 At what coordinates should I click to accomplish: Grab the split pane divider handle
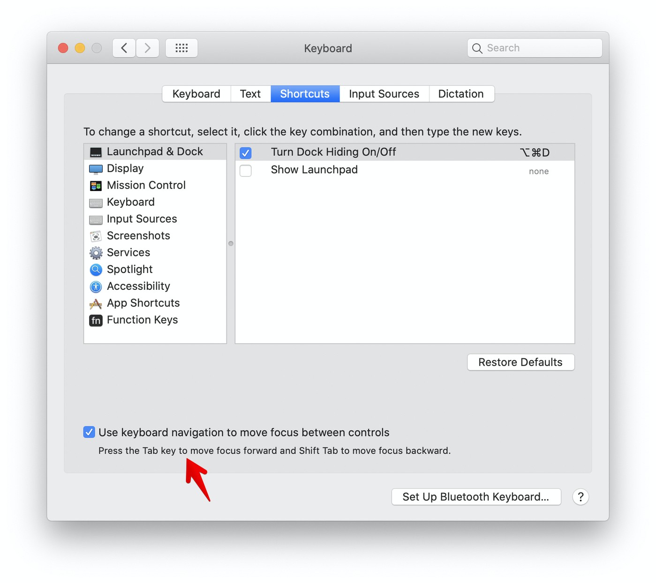click(x=231, y=243)
